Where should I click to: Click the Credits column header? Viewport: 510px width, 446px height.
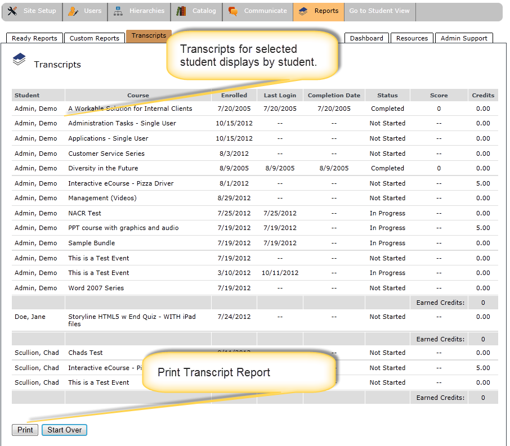point(483,95)
